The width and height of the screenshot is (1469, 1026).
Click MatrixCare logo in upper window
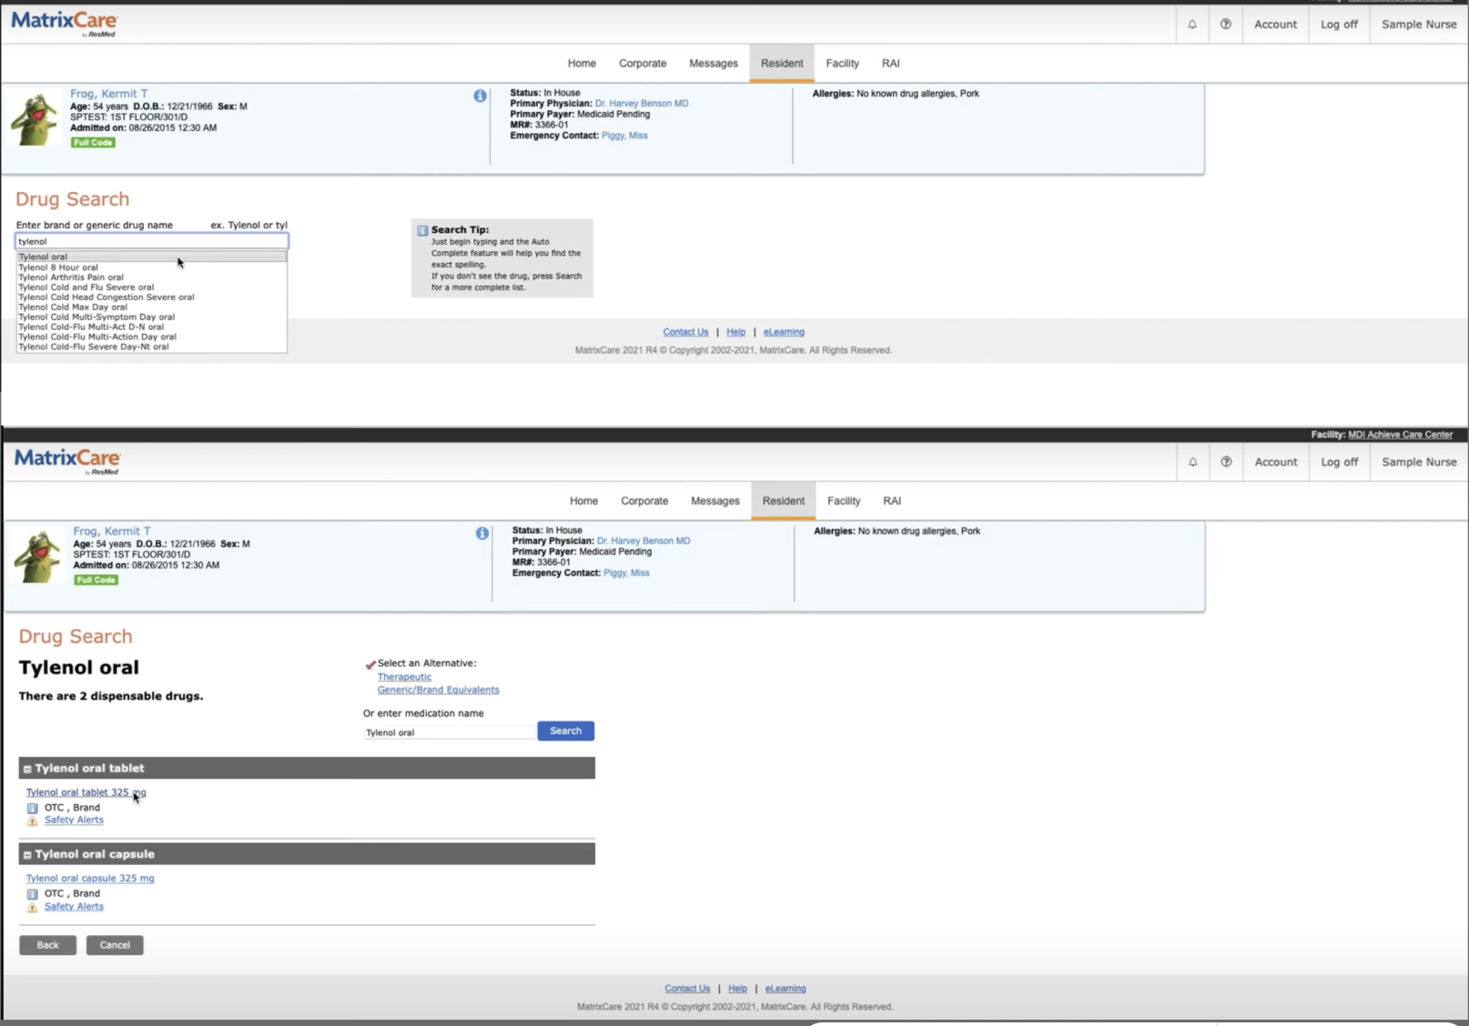tap(65, 23)
